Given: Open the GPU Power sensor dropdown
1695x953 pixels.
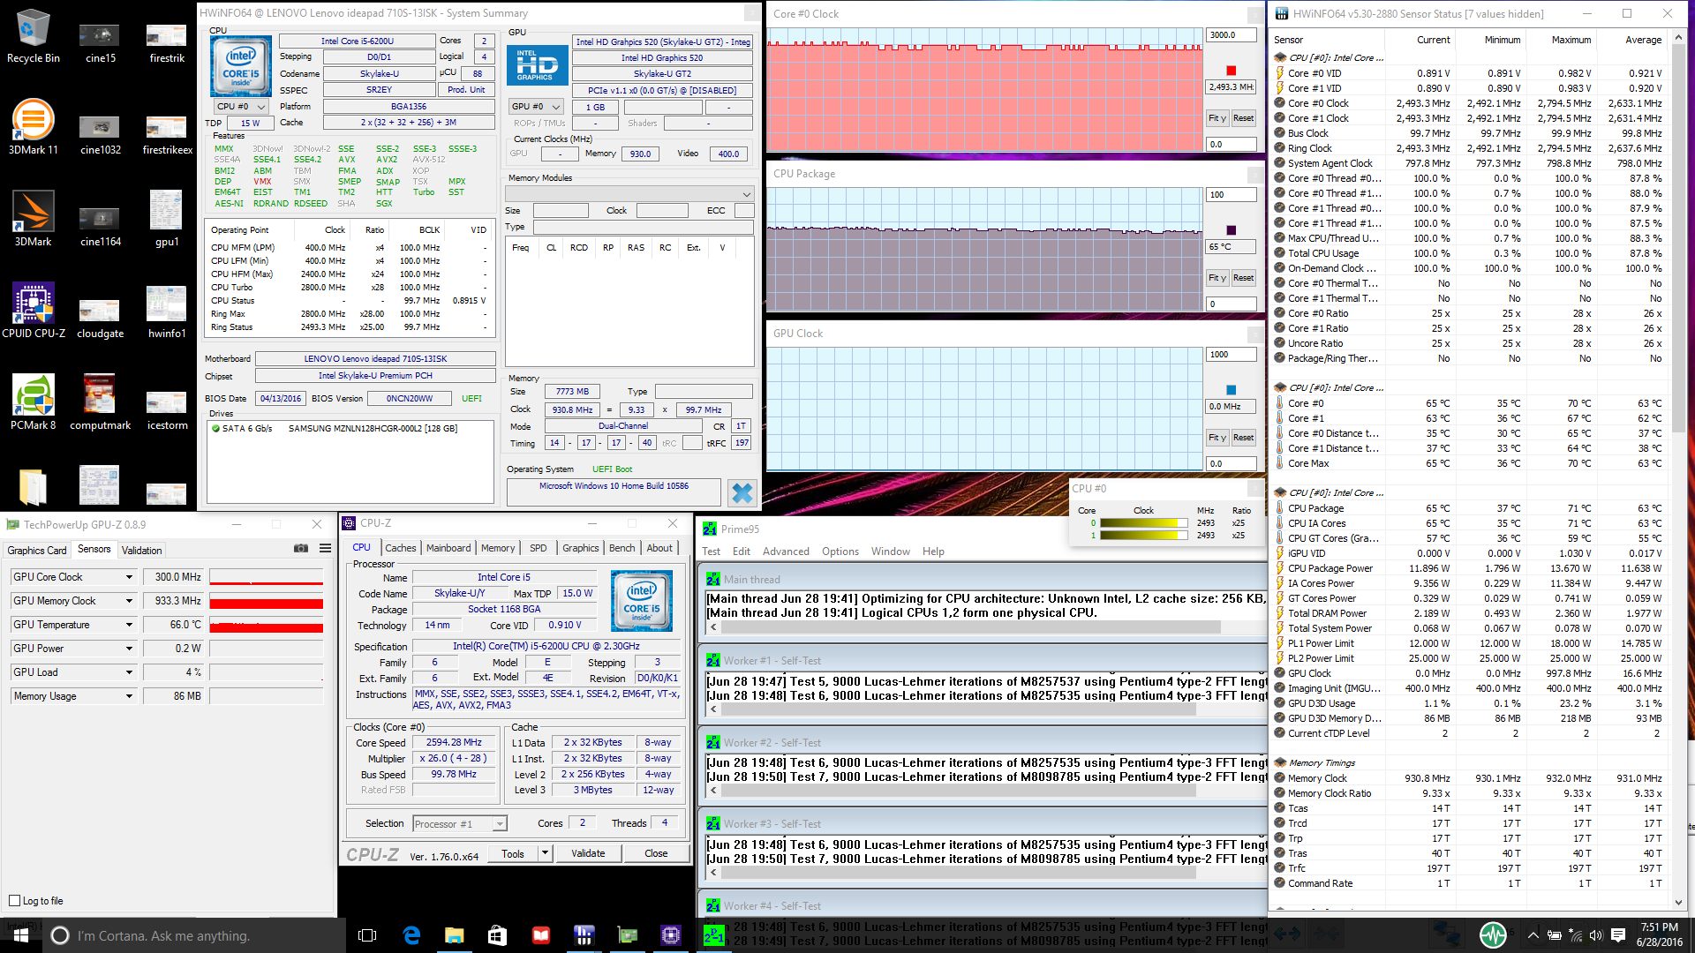Looking at the screenshot, I should pyautogui.click(x=129, y=649).
